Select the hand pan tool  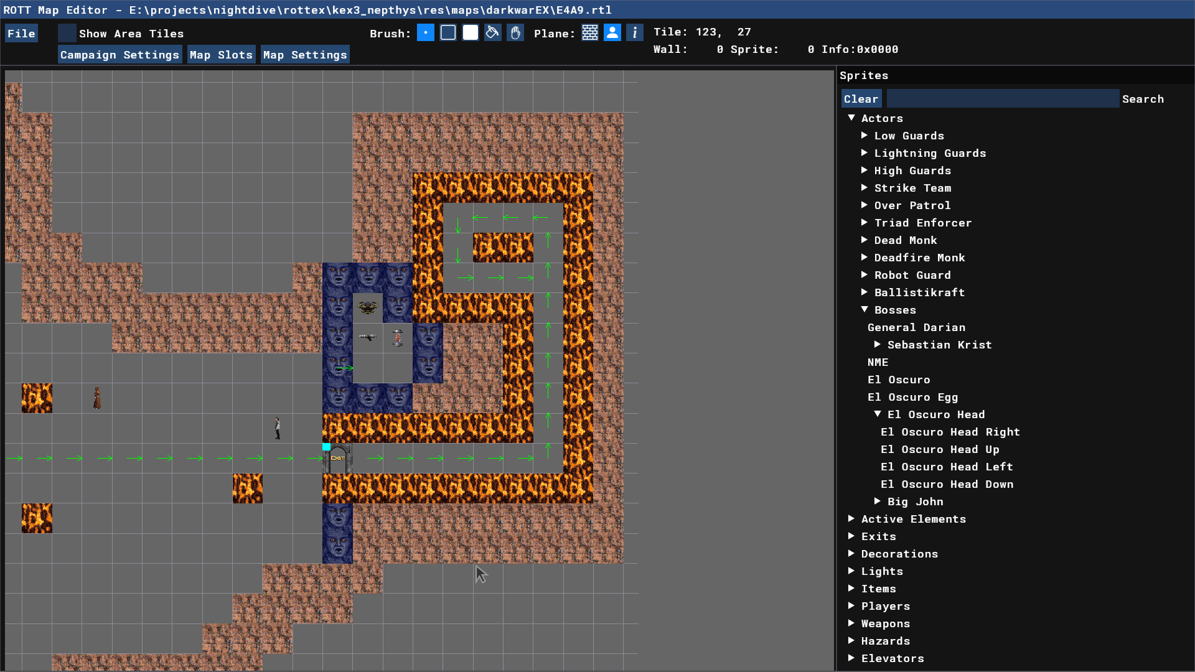point(515,33)
